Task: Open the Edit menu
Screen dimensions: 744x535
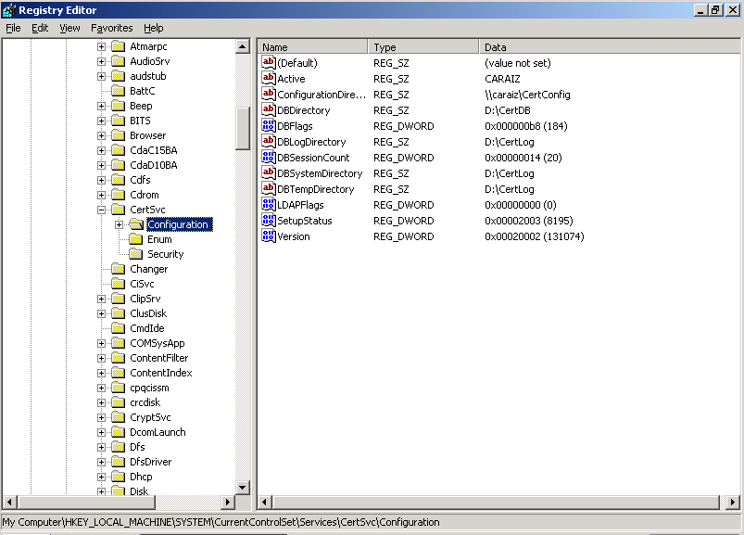Action: 40,28
